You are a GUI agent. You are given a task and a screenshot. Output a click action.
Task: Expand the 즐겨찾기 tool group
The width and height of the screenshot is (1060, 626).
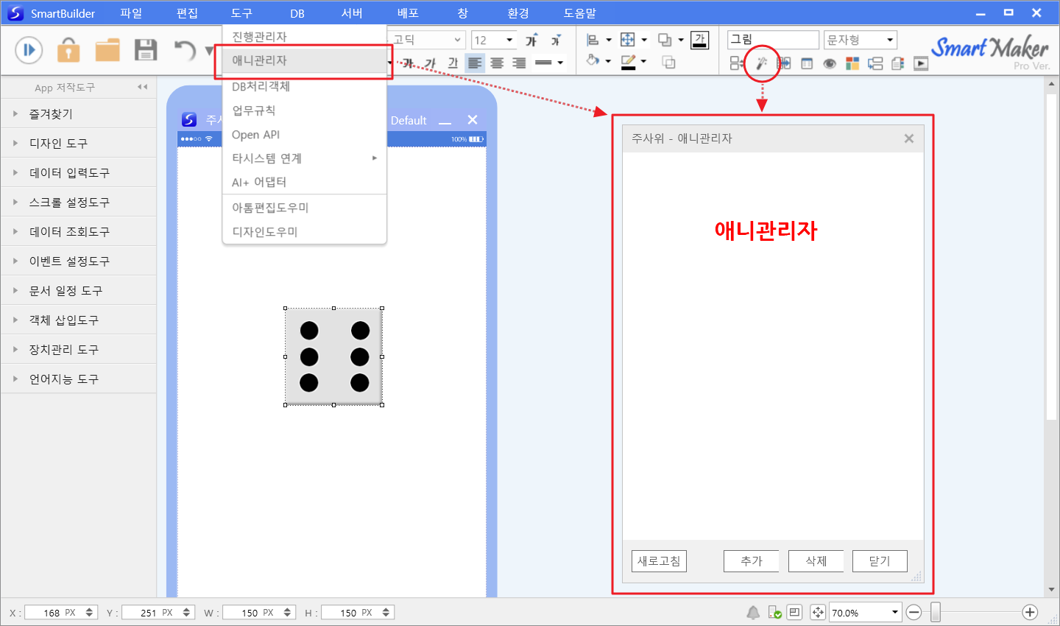pos(78,114)
